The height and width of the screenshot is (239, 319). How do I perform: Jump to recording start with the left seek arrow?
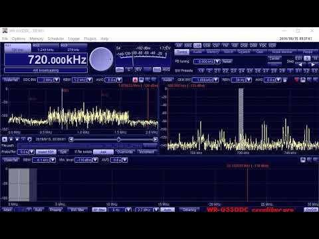coord(71,139)
